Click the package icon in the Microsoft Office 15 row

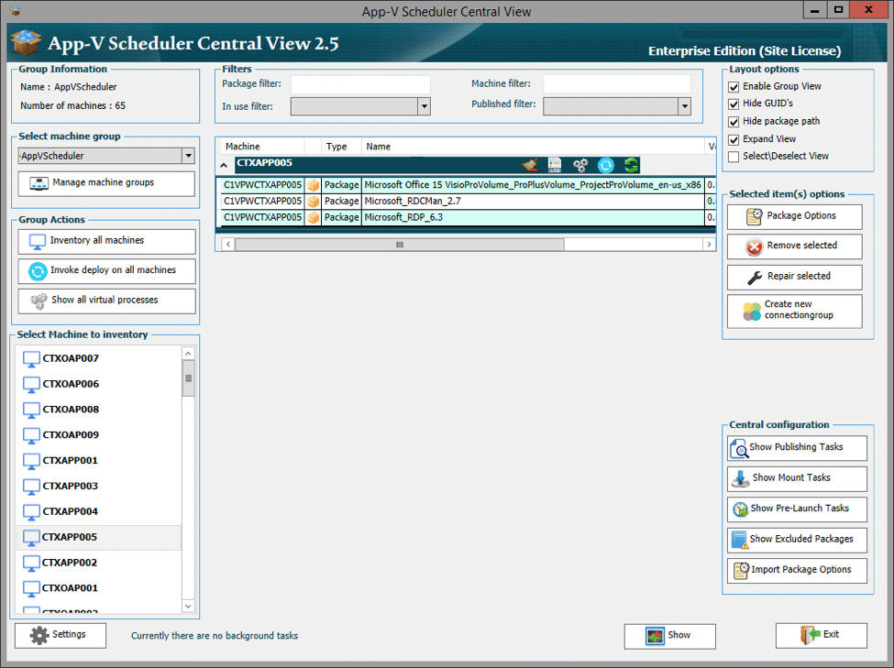(x=313, y=185)
